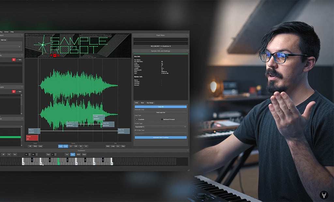The height and width of the screenshot is (202, 334).
Task: Toggle the LO display button
Action: pos(86,146)
